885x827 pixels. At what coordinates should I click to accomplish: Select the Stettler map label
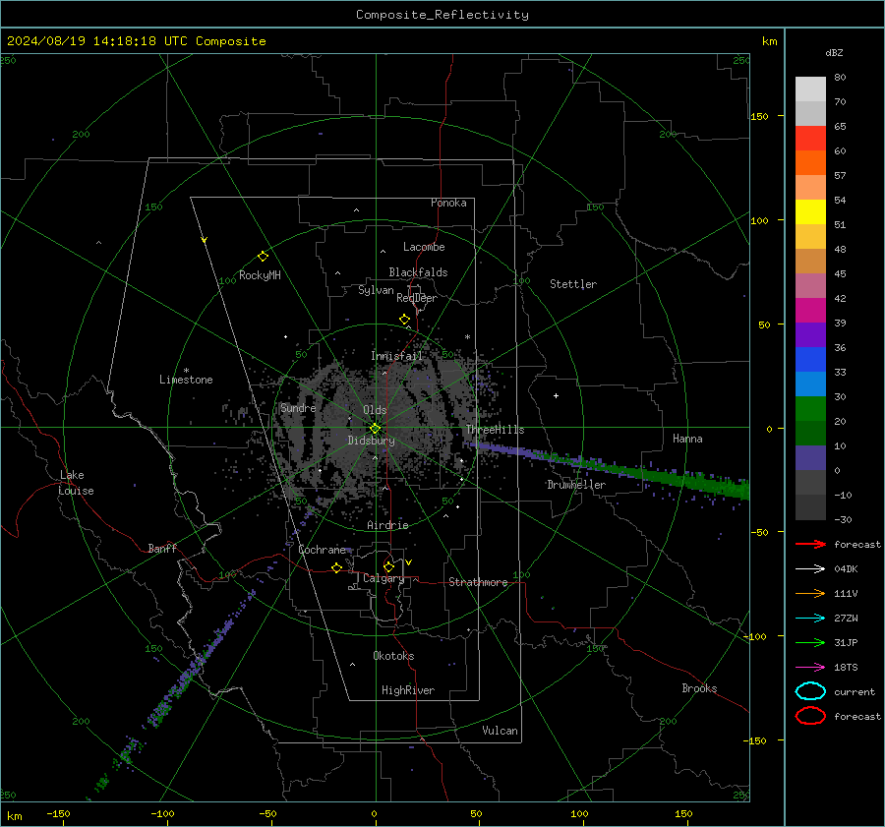click(x=573, y=284)
